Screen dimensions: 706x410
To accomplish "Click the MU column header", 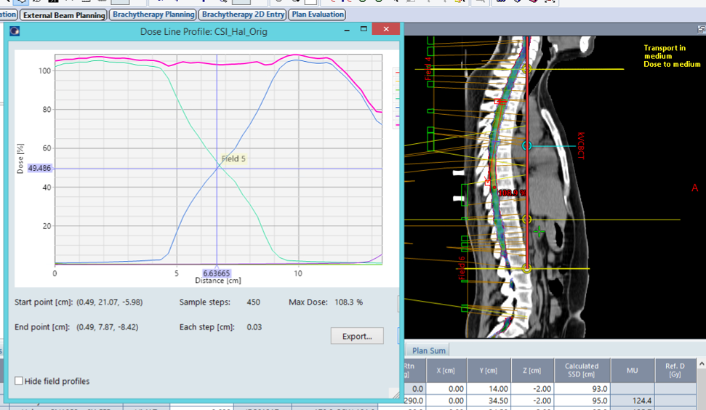I will pos(632,371).
